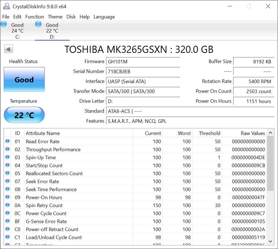Screen dimensions: 278x249
Task: Click raw value 0000000009C7
Action: coord(248,213)
